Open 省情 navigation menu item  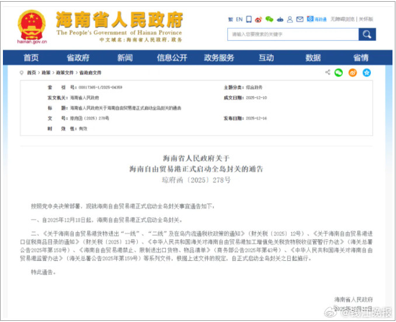360,58
